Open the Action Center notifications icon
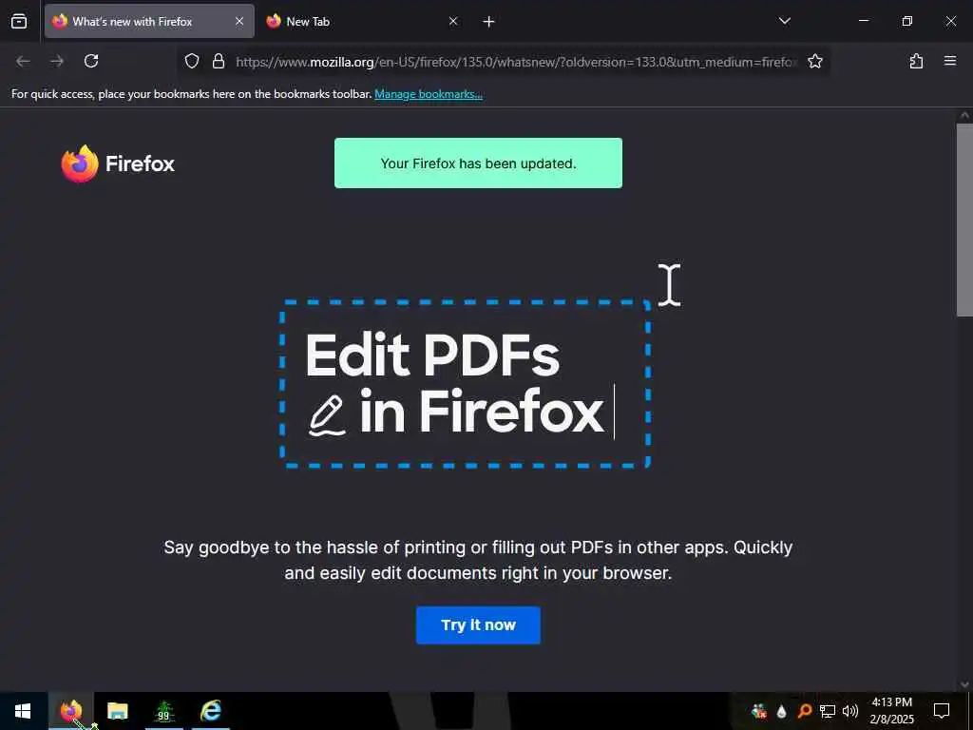Viewport: 973px width, 730px height. point(942,711)
